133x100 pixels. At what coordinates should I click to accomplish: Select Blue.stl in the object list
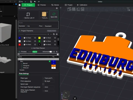click(x=25, y=64)
